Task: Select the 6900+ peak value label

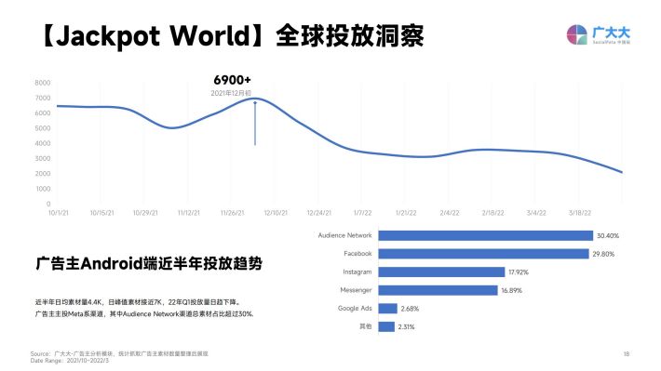Action: (232, 80)
